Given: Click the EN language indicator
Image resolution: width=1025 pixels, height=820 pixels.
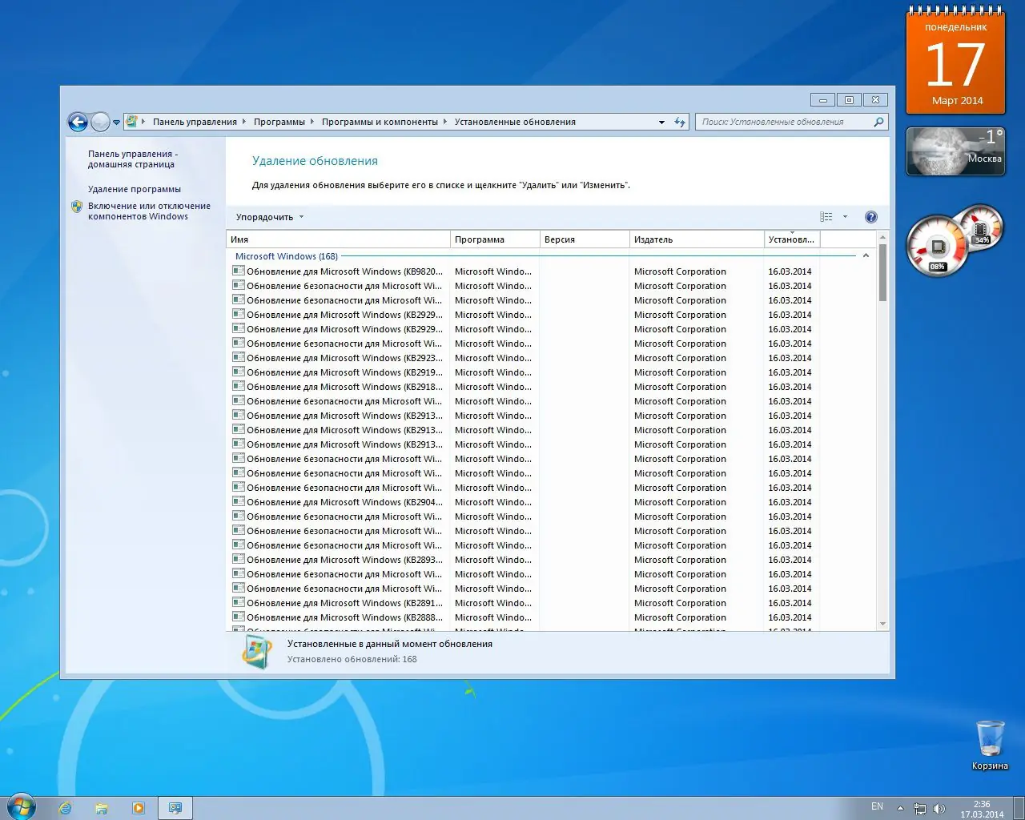Looking at the screenshot, I should point(878,807).
